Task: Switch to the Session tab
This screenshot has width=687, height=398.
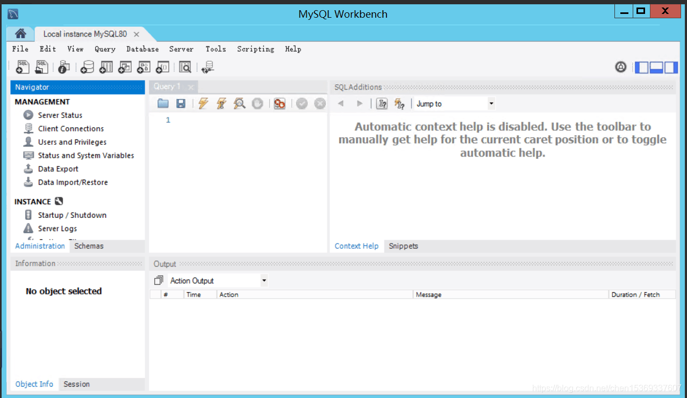Action: pos(76,384)
